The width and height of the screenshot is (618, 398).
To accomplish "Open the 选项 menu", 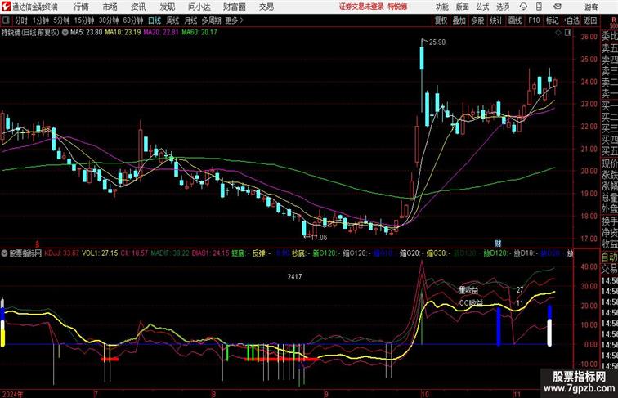I will click(x=503, y=7).
